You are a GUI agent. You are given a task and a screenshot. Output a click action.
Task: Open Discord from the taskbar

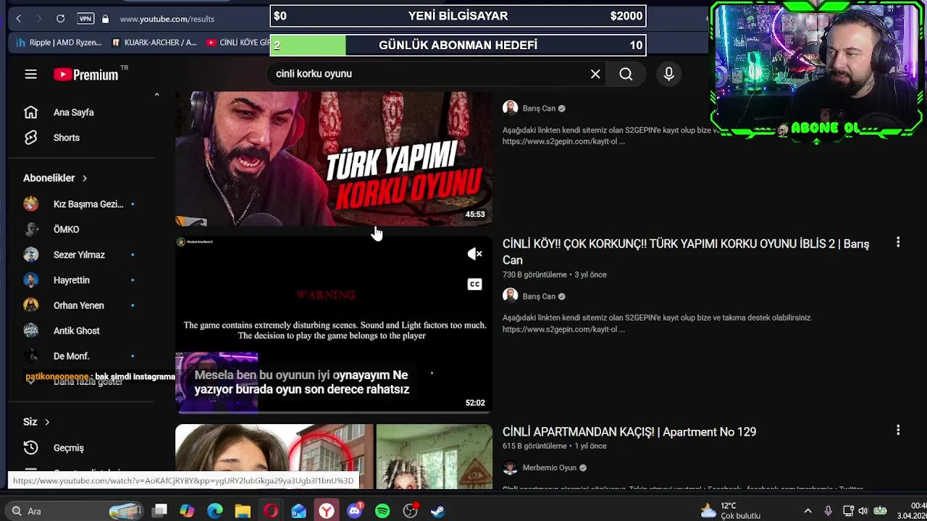(355, 511)
